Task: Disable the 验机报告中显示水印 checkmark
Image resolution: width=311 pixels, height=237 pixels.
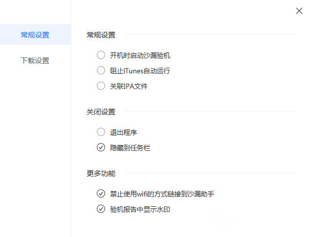Action: 100,209
